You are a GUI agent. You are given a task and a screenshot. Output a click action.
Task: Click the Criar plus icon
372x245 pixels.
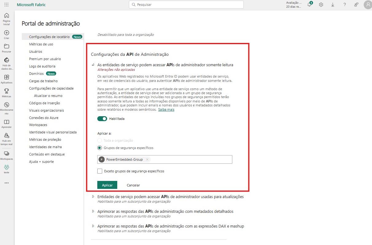click(6, 33)
